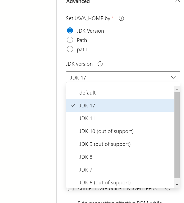Click the scrollbar up arrow in the dropdown

point(177,89)
